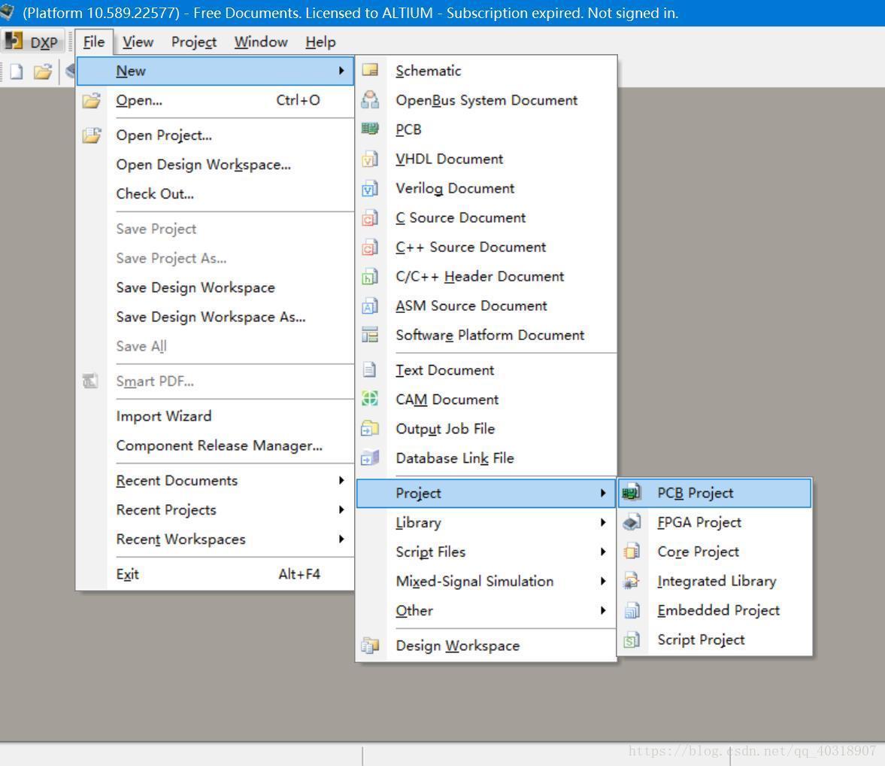Click the Embedded Project icon
885x766 pixels.
click(632, 610)
